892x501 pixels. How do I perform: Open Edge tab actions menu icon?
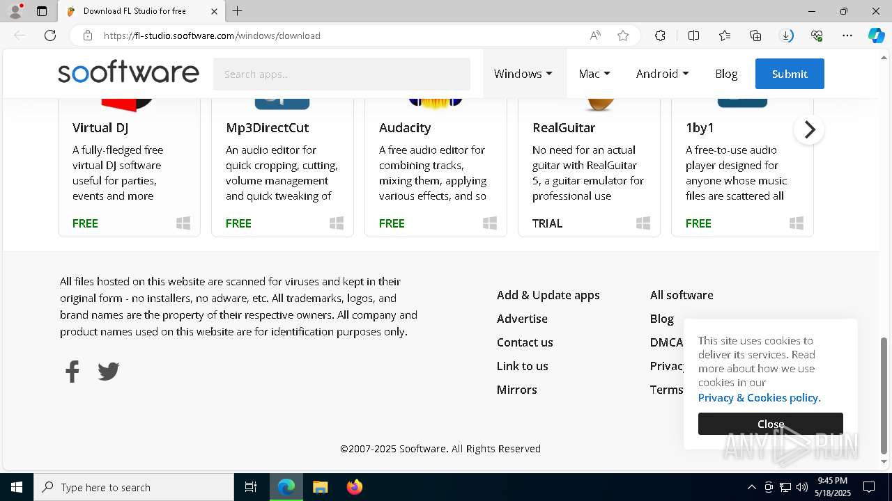[42, 11]
